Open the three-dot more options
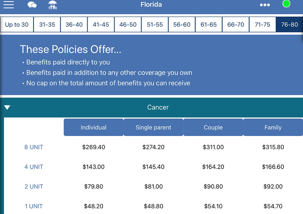 click(265, 5)
